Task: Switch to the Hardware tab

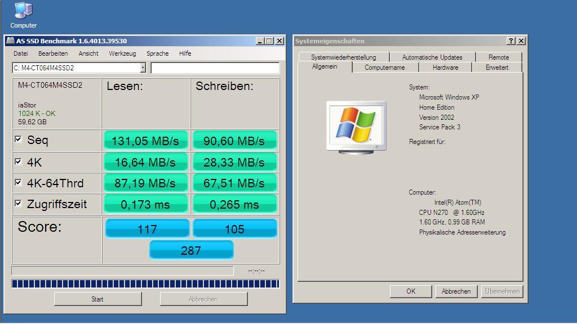Action: (445, 67)
